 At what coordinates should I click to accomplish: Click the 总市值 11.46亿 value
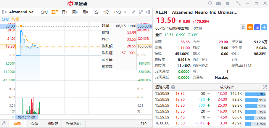pyautogui.click(x=184, y=66)
